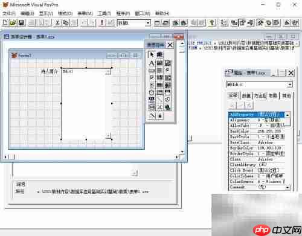
Task: Select the Text Box control tool
Action: pos(159,63)
